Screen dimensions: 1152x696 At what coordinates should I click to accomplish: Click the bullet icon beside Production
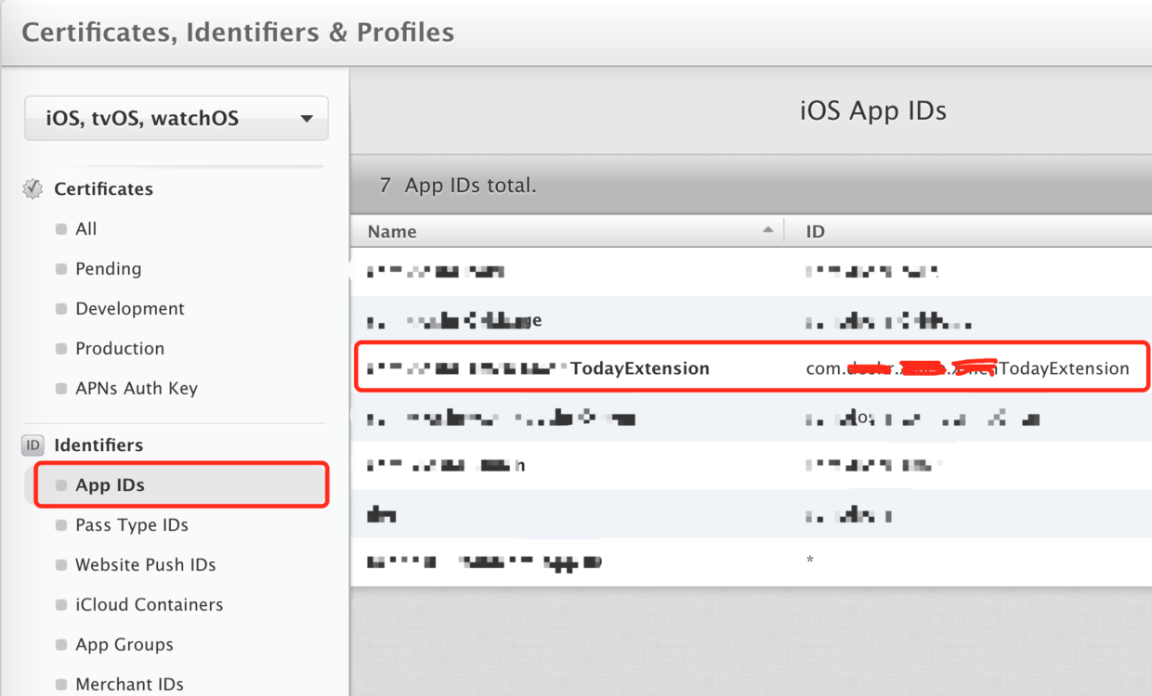61,349
